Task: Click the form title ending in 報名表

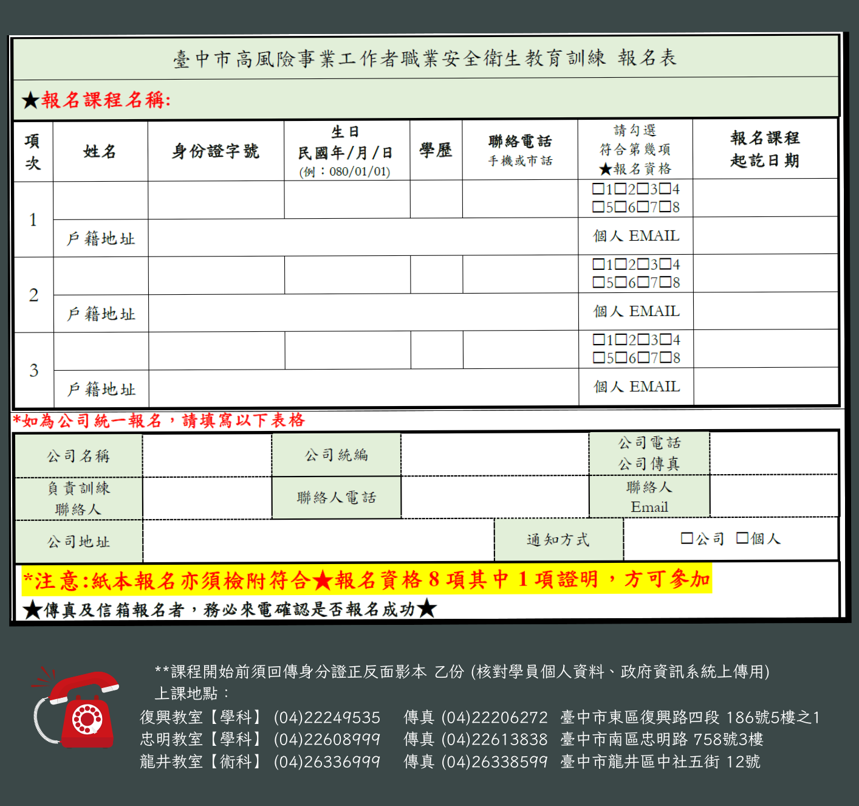Action: pos(425,58)
